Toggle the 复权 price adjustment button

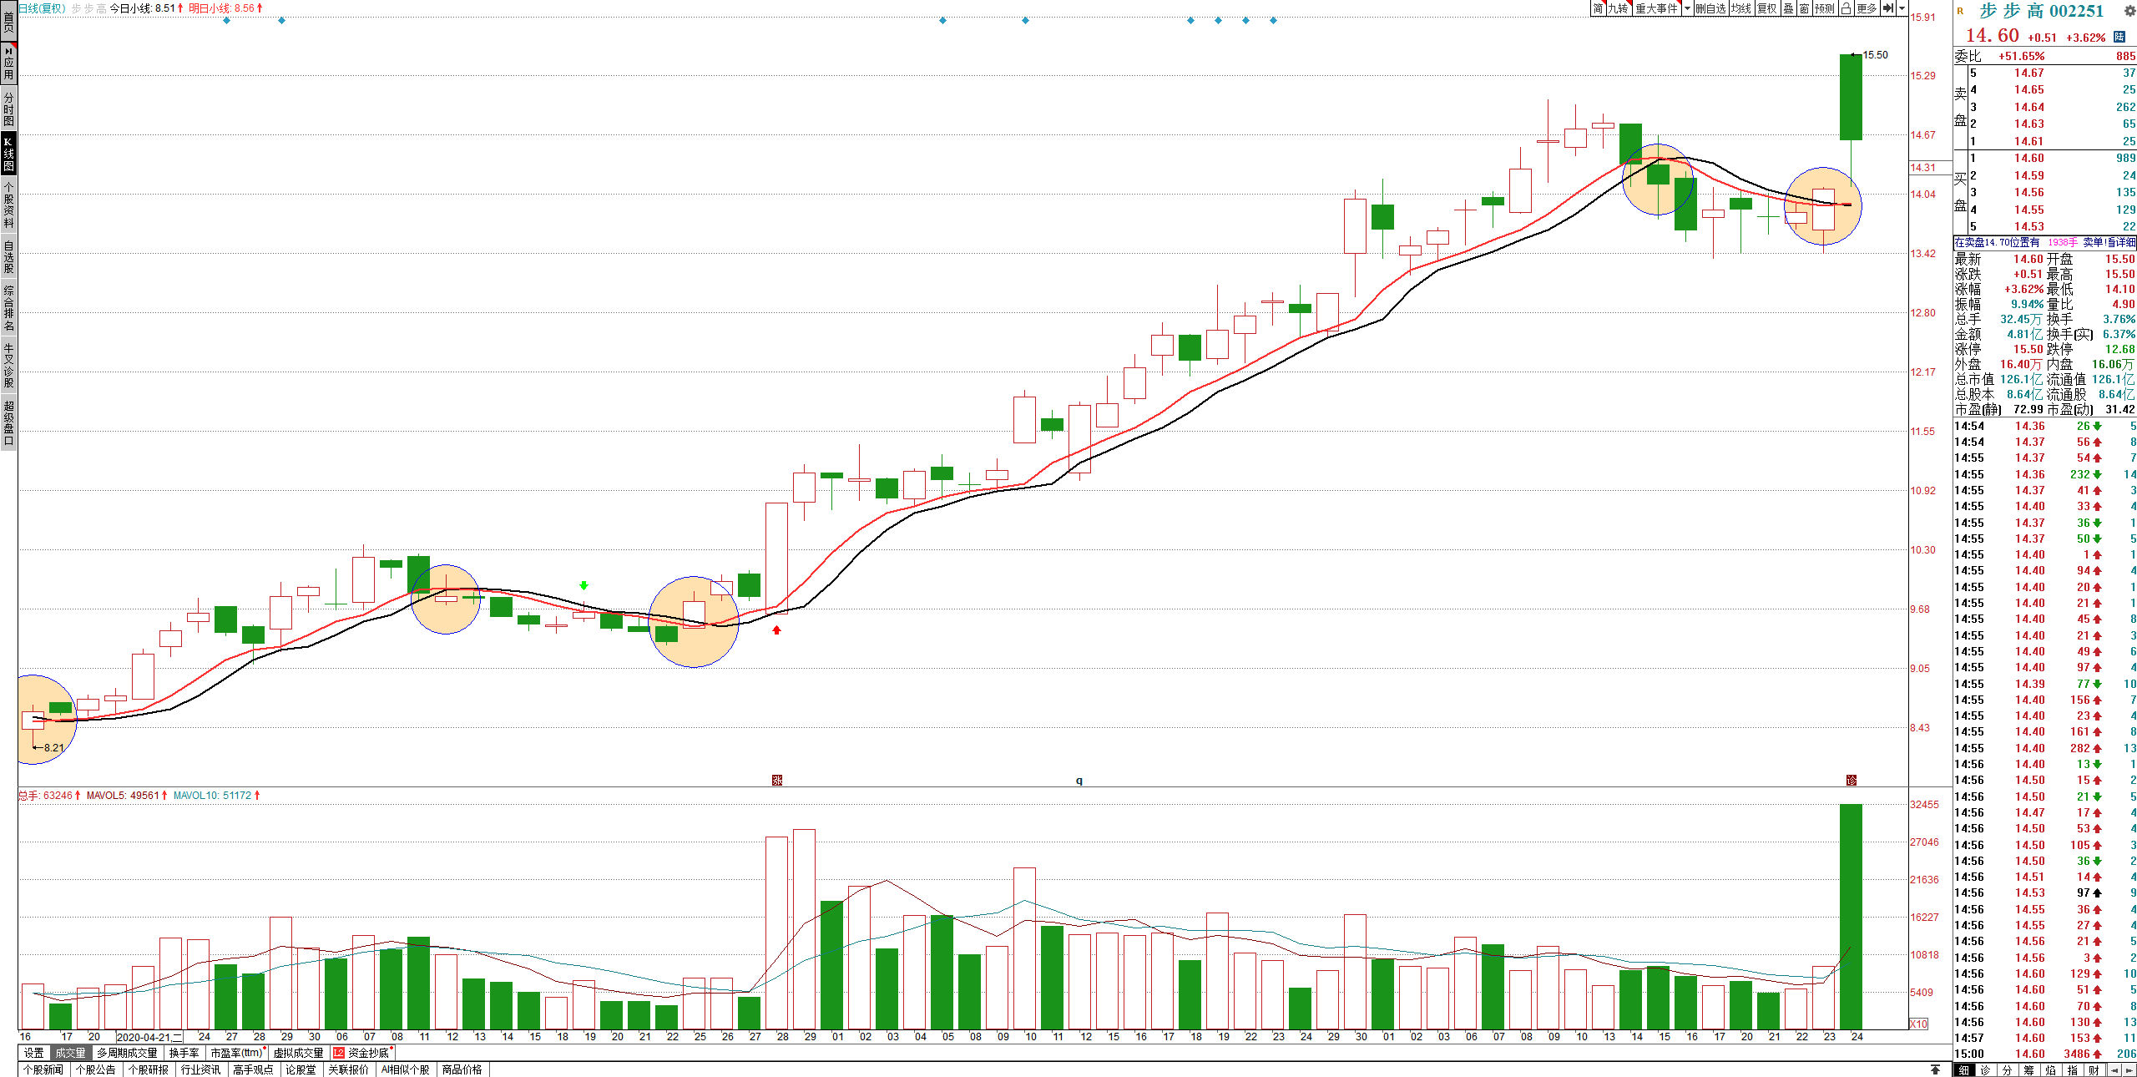[x=1766, y=8]
